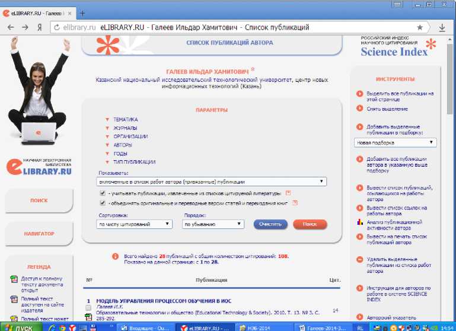Open the downloads arrow icon
The width and height of the screenshot is (456, 331).
(442, 28)
